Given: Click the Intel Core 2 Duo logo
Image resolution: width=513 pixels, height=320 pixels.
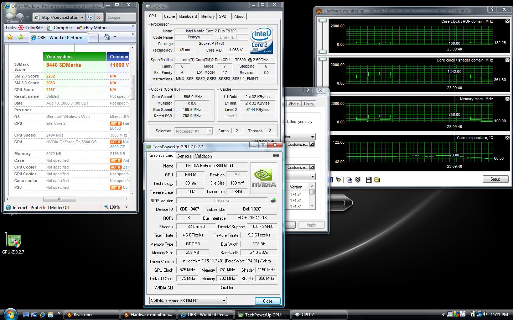Looking at the screenshot, I should point(262,40).
